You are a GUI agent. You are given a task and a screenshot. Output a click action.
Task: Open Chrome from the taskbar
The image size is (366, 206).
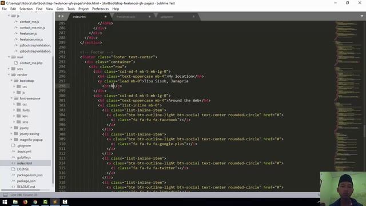pos(35,202)
